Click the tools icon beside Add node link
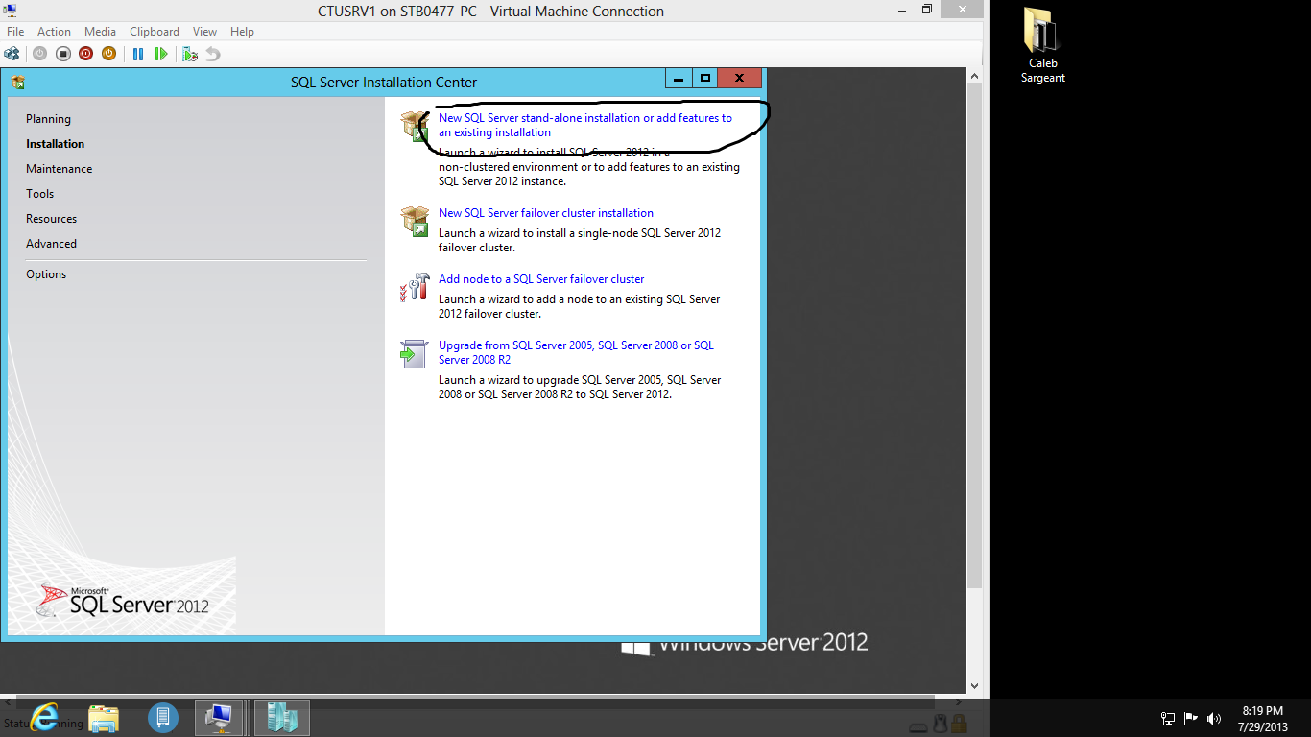1311x737 pixels. (415, 288)
